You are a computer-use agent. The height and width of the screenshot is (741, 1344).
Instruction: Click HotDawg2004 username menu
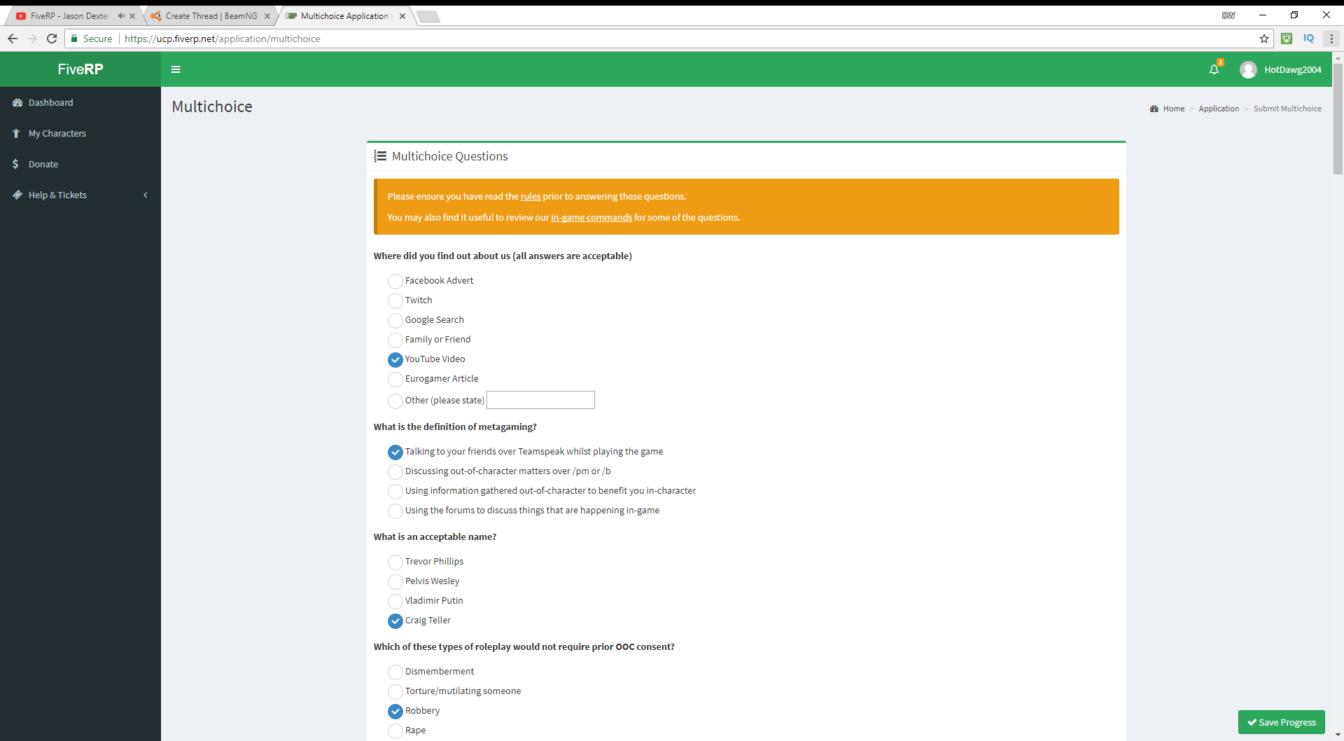[x=1292, y=70]
